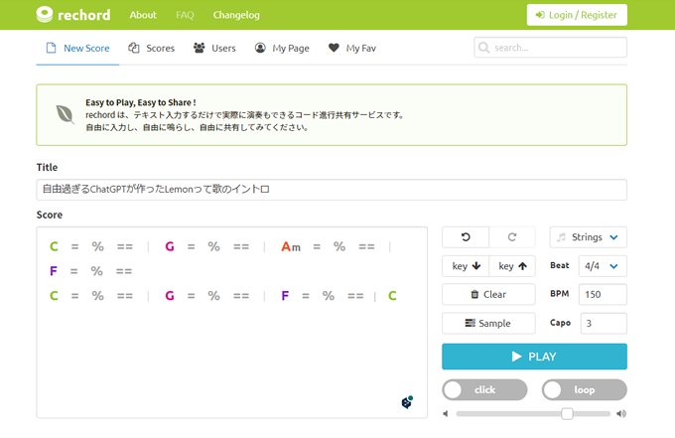
Task: Click the Capo field showing 3
Action: (x=604, y=324)
